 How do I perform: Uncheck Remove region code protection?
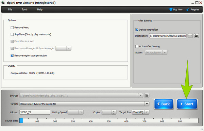point(12,55)
